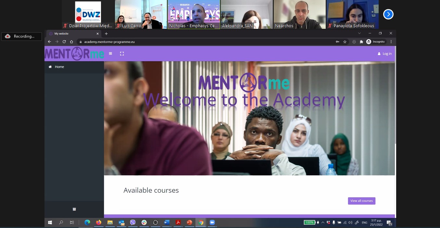This screenshot has width=440, height=228.
Task: Open the browser home page icon
Action: [x=71, y=42]
